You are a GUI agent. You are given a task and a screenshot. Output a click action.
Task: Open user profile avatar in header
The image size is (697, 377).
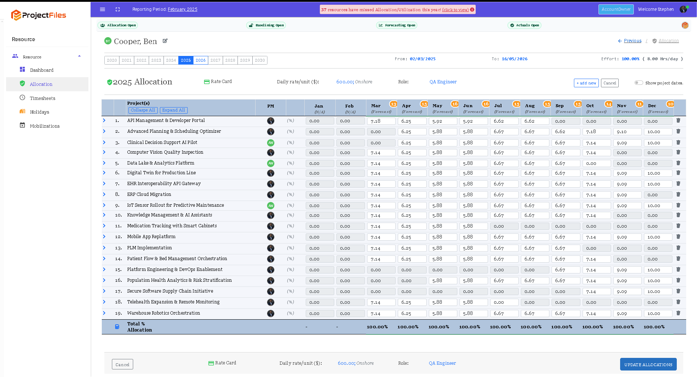pyautogui.click(x=683, y=9)
